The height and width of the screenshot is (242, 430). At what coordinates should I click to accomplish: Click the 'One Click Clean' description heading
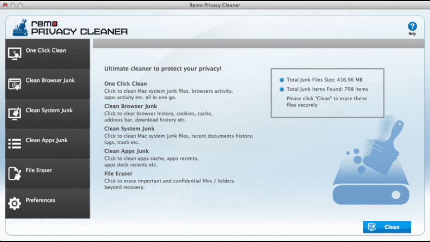[x=126, y=83]
